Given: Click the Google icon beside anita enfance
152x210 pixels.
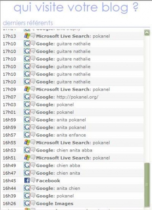Looking at the screenshot, I should 27,135.
